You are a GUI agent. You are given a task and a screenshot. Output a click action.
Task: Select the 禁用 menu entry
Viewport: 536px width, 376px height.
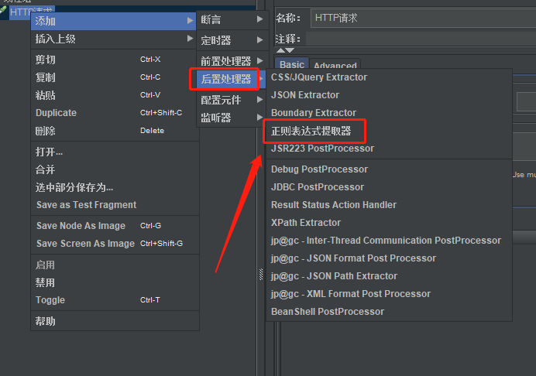coord(115,282)
